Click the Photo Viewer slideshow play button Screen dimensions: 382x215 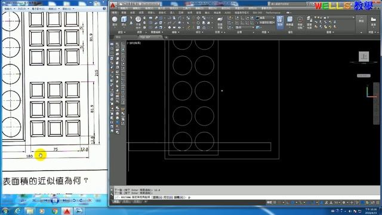[55, 201]
